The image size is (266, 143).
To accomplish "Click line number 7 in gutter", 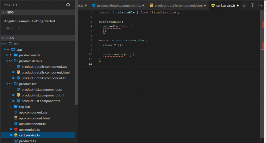I will [x=91, y=40].
